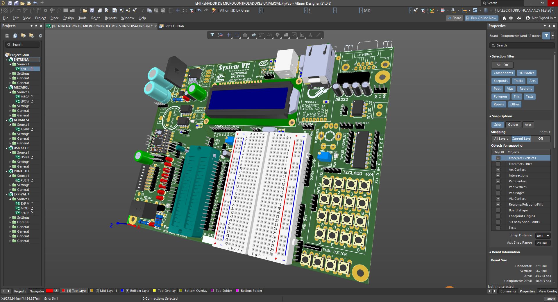Open the Route menu
Screen dimensions: 558x302
tap(96, 18)
